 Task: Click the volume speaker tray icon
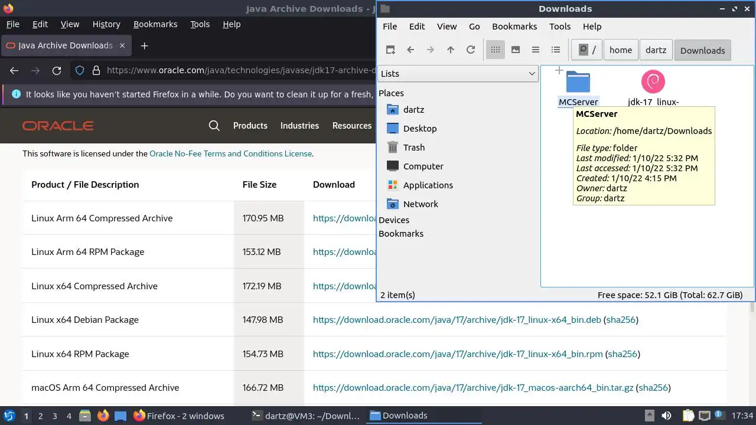coord(666,416)
